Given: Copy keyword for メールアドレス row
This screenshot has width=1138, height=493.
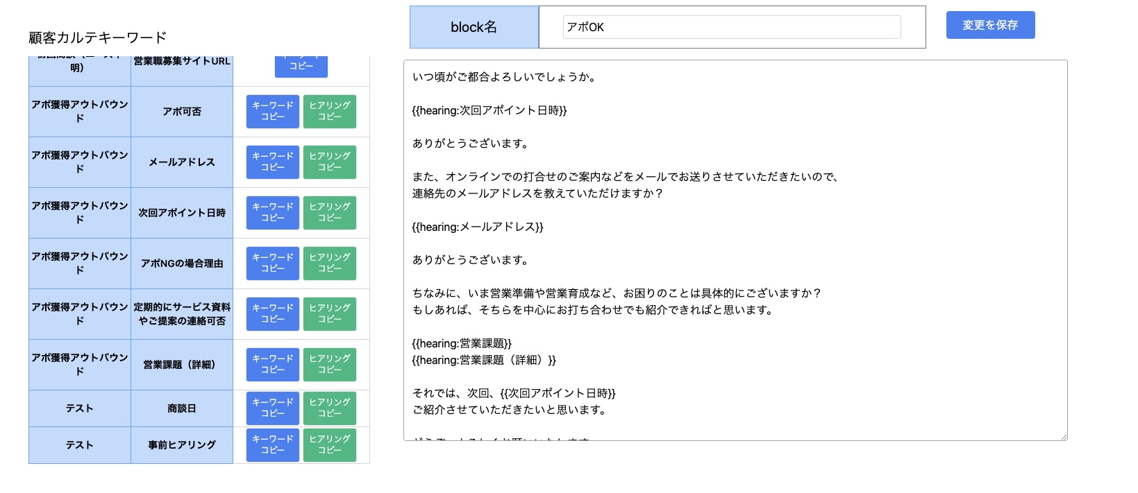Looking at the screenshot, I should pos(272,162).
